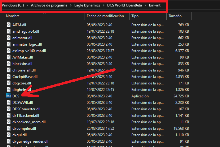Click the bin-mt breadcrumb segment
Viewport: 220px width, 147px height.
(155, 5)
